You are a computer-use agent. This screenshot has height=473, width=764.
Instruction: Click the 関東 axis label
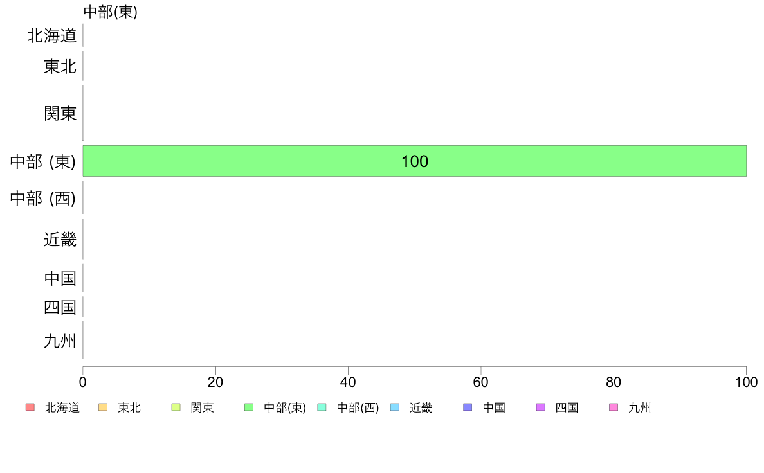click(x=60, y=114)
